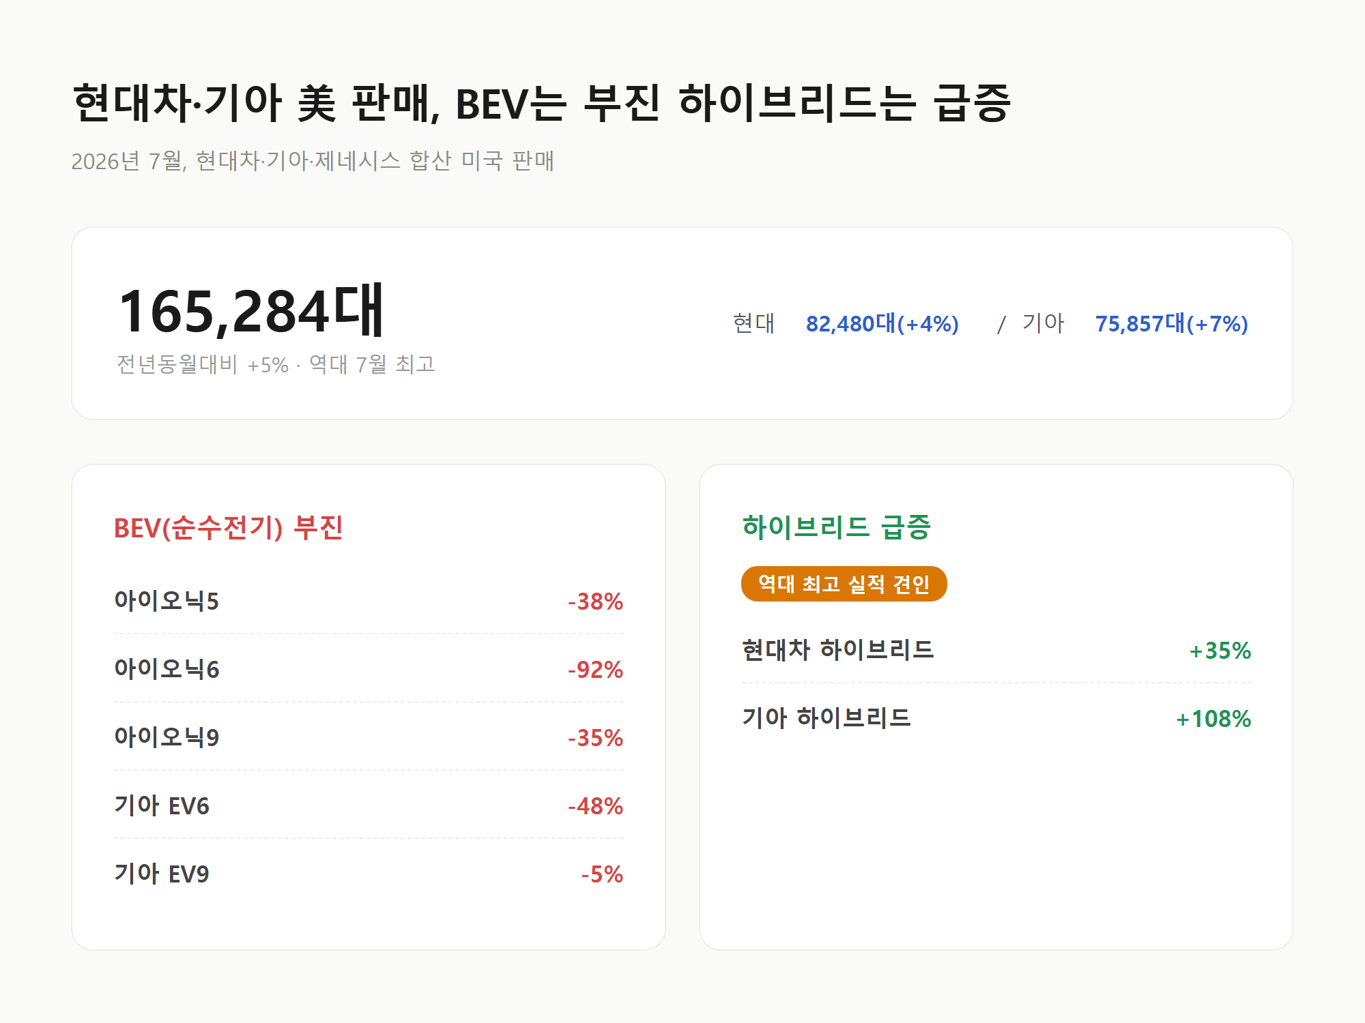Select the Kia figure 75,857대(+7%)
The image size is (1365, 1023).
tap(1171, 323)
